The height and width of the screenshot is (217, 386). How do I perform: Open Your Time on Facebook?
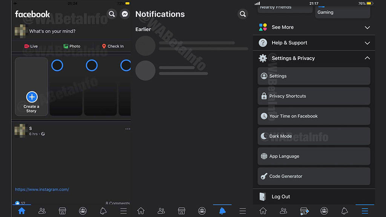pos(314,116)
